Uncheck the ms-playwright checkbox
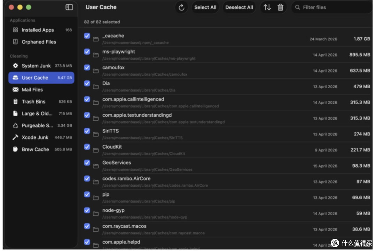 [x=87, y=52]
